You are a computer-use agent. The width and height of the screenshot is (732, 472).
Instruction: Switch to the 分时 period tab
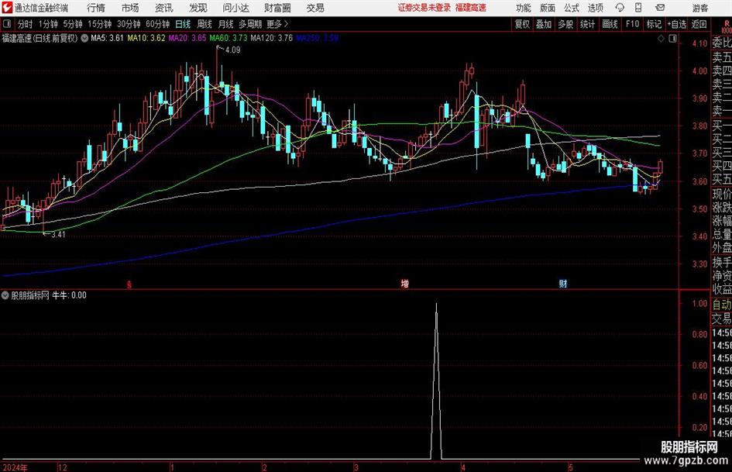tap(26, 24)
